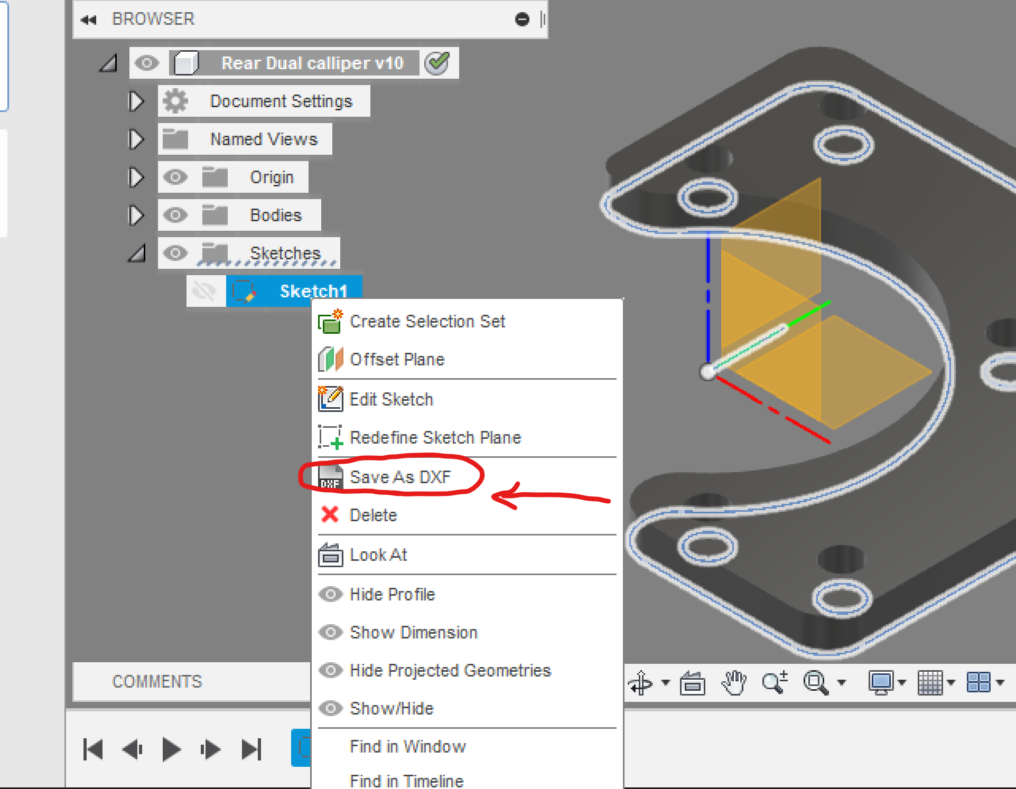Screen dimensions: 1016x789
Task: Open Grid and Snaps icon
Action: click(x=930, y=683)
